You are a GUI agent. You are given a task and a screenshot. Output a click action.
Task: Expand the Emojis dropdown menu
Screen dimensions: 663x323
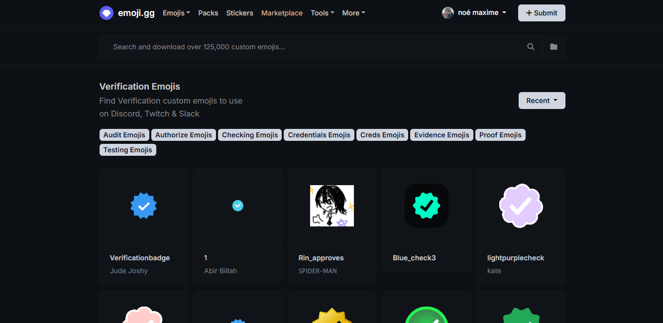[x=176, y=13]
